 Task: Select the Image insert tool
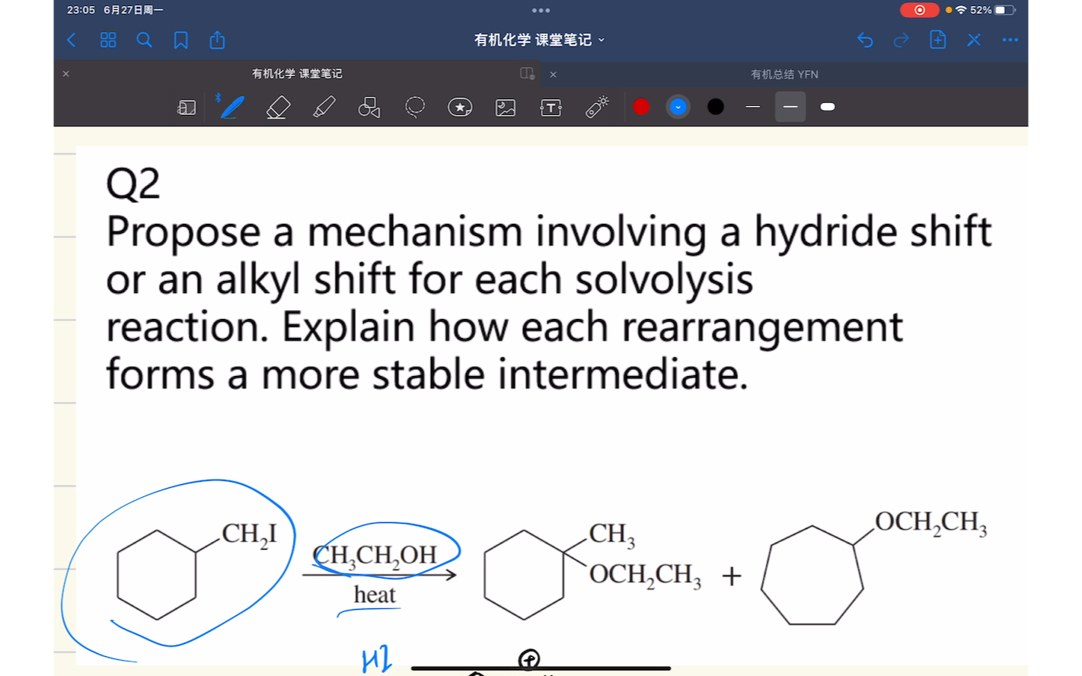point(506,107)
